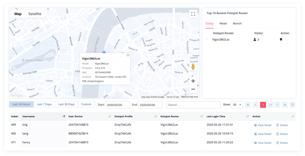
Task: Click the End date field
Action: 150,105
